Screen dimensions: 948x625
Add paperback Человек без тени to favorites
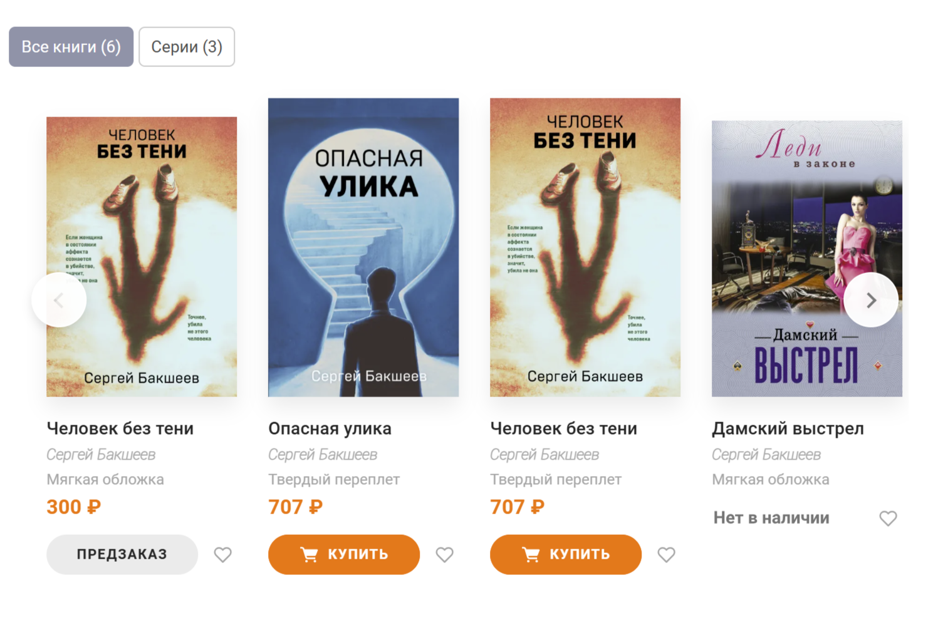coord(222,554)
